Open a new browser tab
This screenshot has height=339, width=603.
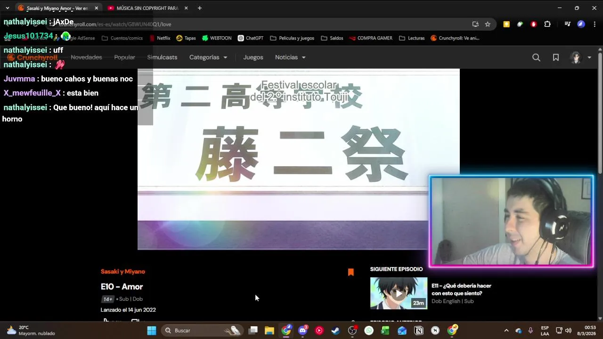coord(200,8)
